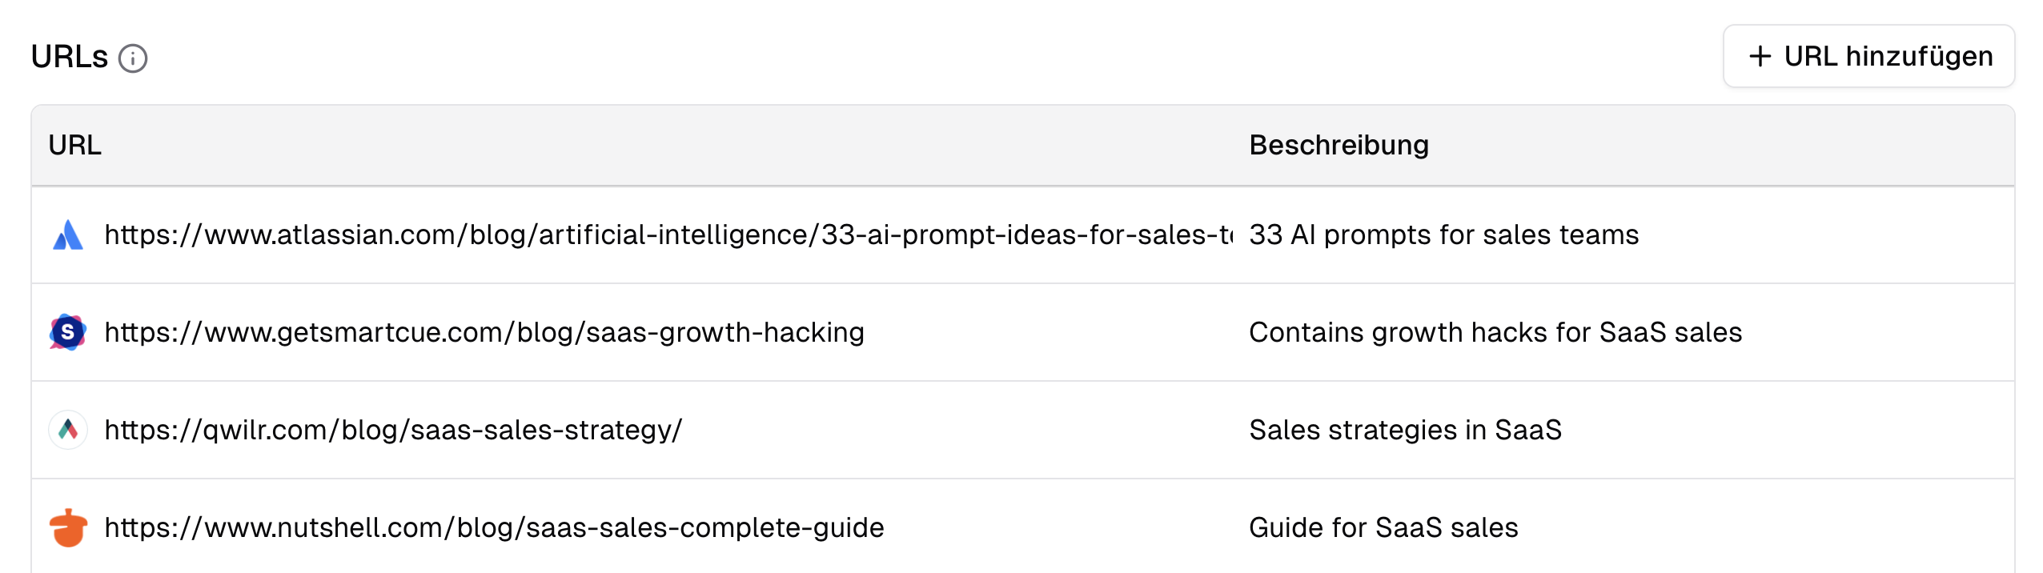This screenshot has width=2043, height=573.
Task: Click the URLs section heading
Action: click(70, 58)
